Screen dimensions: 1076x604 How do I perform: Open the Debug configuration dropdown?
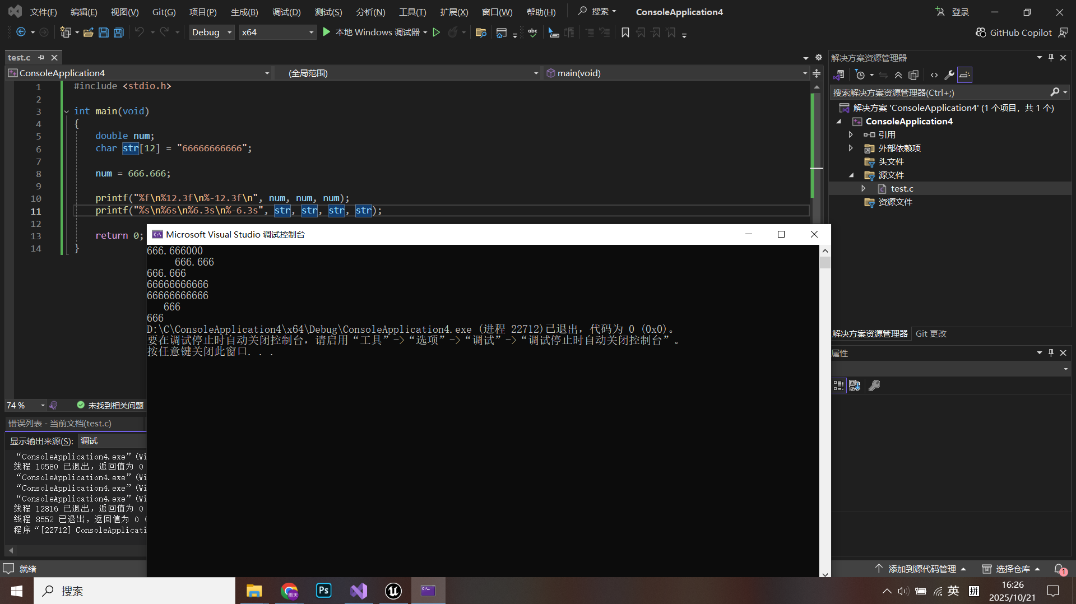pos(212,32)
